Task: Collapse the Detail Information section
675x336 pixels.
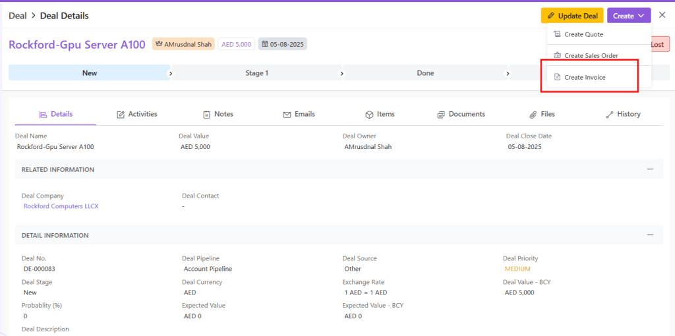Action: 650,235
